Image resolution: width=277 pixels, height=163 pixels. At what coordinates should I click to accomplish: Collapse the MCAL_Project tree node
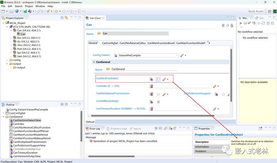click(x=3, y=23)
